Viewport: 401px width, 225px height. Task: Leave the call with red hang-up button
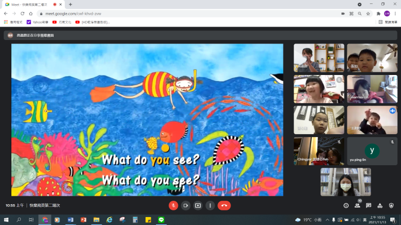click(x=224, y=206)
